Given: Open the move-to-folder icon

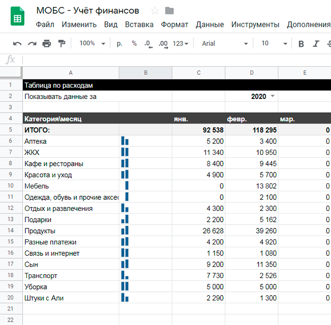Looking at the screenshot, I should click(169, 10).
